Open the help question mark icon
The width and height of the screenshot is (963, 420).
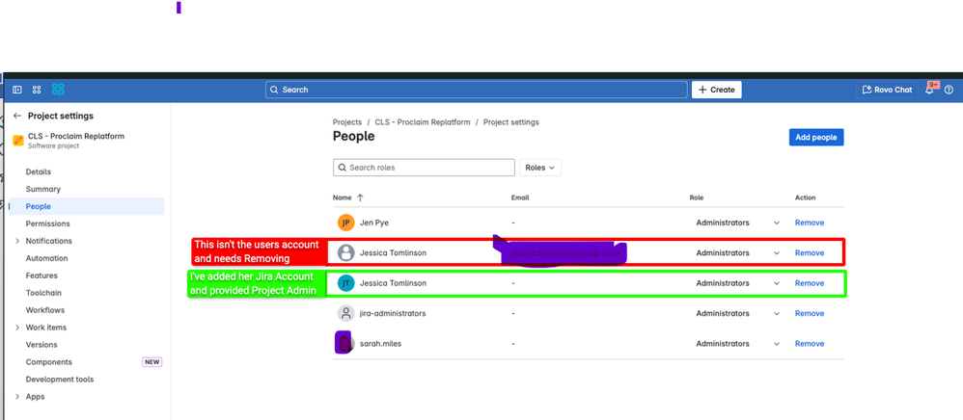click(x=949, y=90)
